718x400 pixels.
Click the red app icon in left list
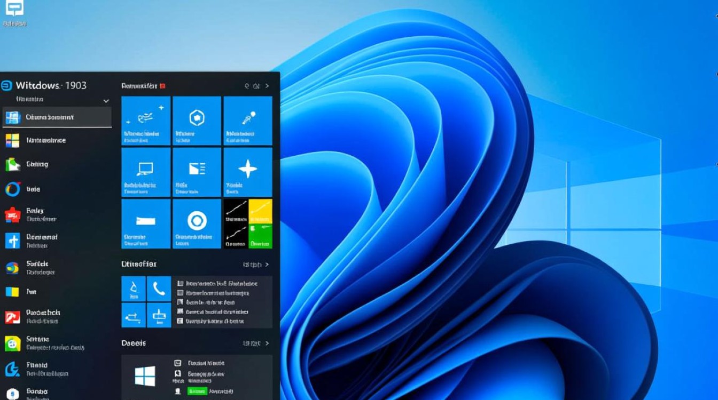[x=12, y=214]
